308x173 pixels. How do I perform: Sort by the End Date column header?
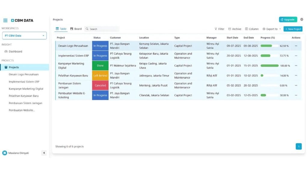pyautogui.click(x=249, y=38)
